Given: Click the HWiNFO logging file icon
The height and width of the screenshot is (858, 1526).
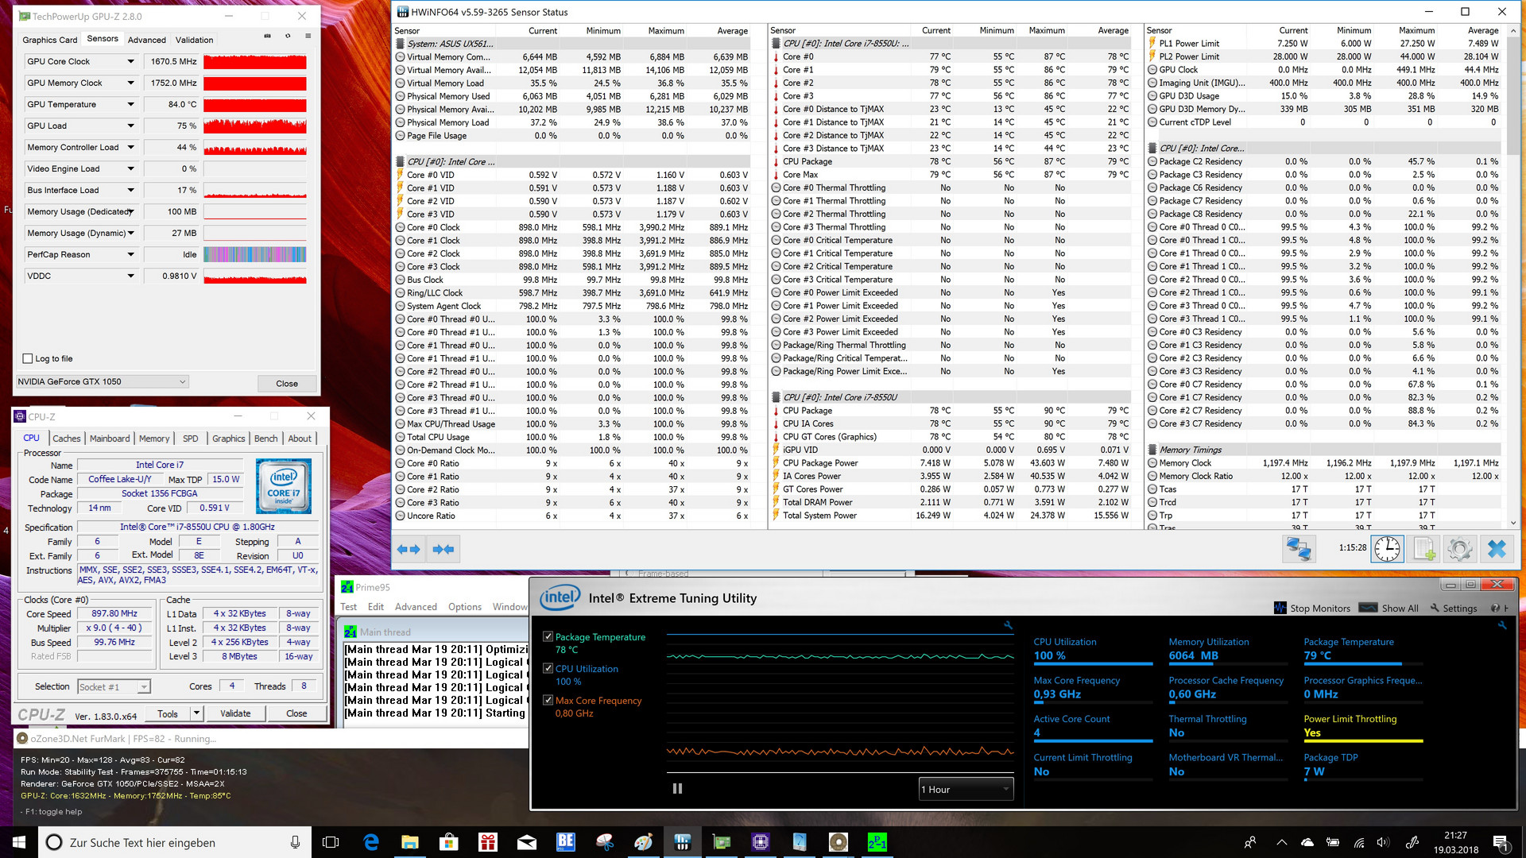Looking at the screenshot, I should [1423, 549].
